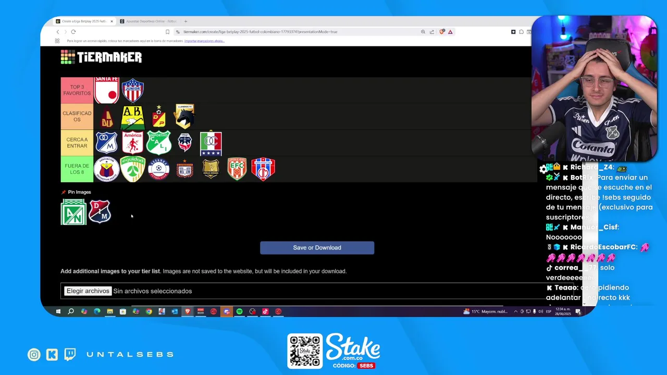
Task: Bookmark this page icon
Action: pos(167,32)
